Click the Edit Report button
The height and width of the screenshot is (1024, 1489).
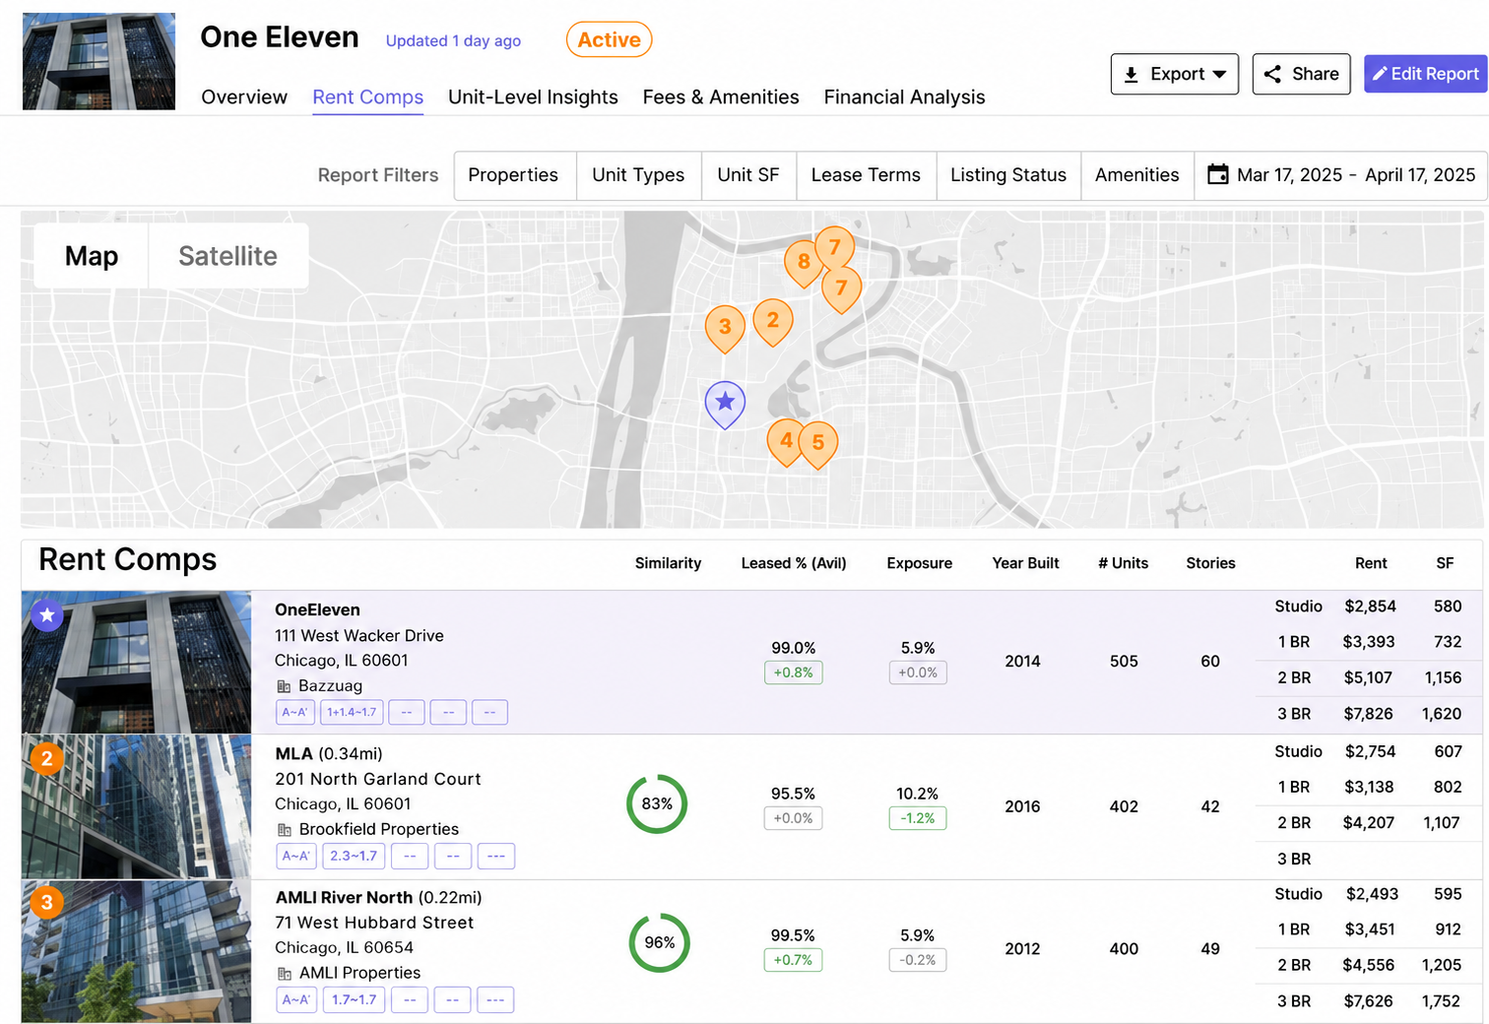(x=1425, y=74)
